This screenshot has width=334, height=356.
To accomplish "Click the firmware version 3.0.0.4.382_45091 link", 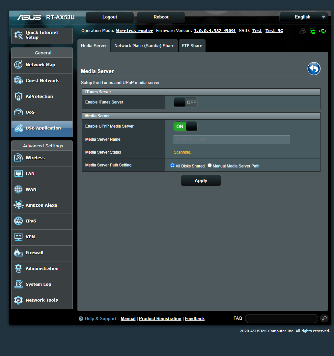I will pos(215,31).
